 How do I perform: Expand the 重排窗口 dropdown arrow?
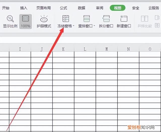pos(94,26)
